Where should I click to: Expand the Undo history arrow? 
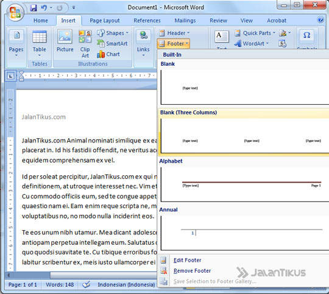(51, 8)
